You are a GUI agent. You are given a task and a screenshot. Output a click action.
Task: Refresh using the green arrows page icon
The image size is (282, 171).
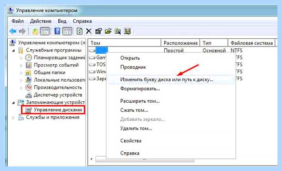(x=80, y=31)
